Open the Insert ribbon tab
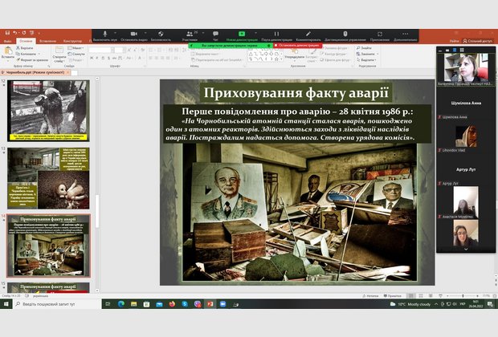Screen dimensions: 498x337 [x=47, y=40]
